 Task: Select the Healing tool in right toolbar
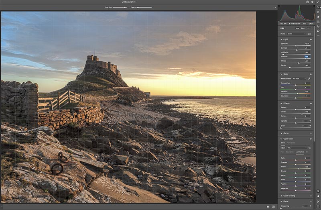(x=318, y=17)
